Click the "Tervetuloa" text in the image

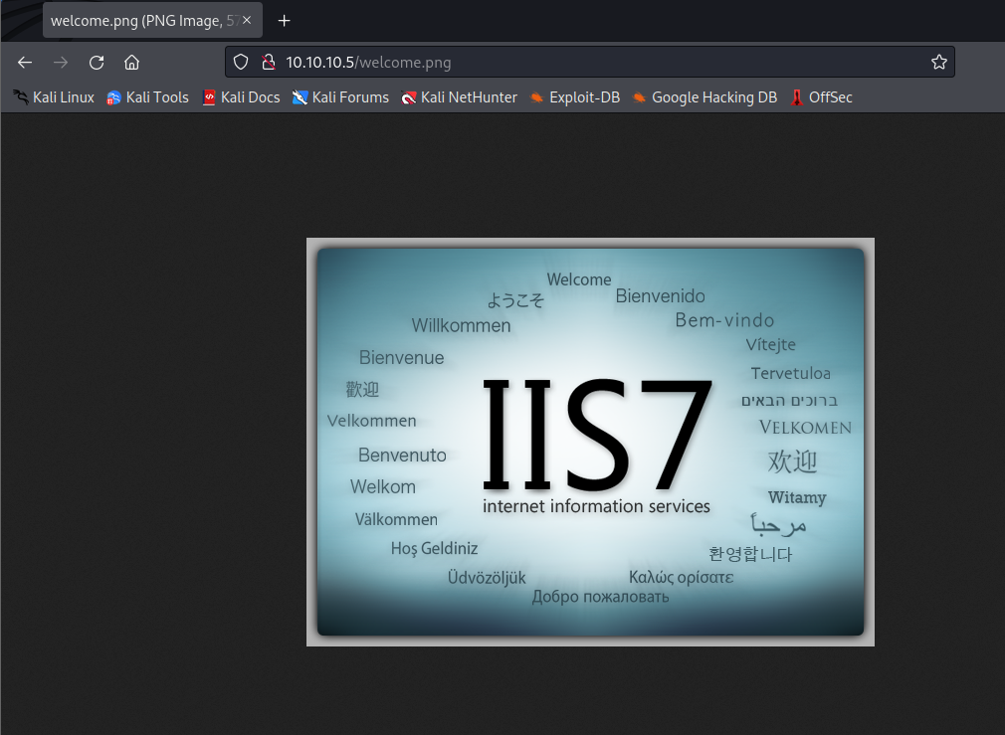point(790,373)
